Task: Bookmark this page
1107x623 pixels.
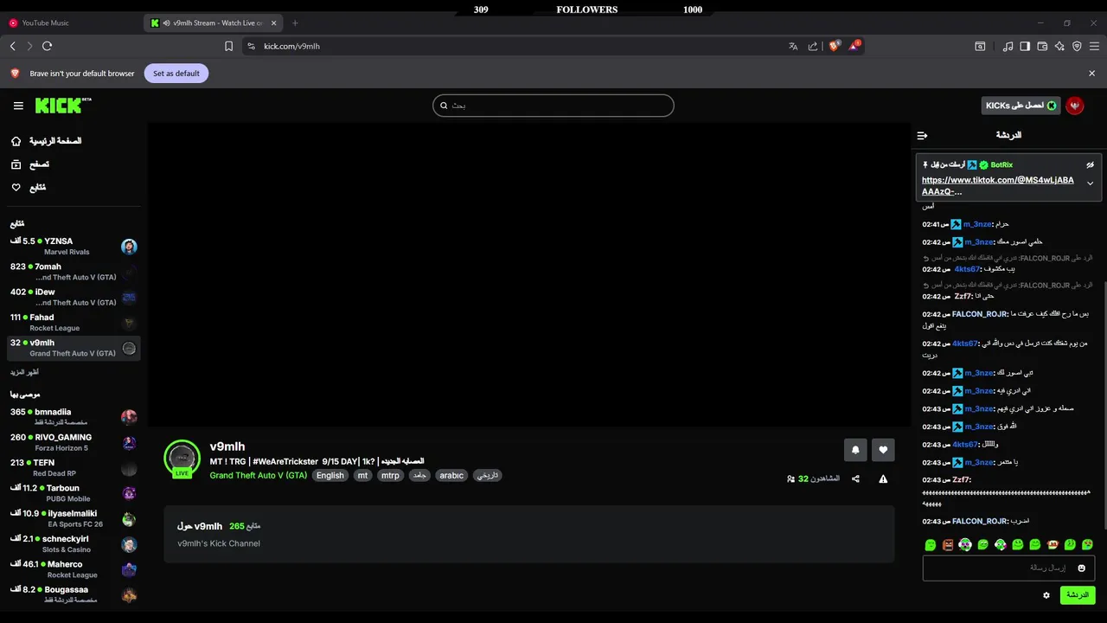Action: coord(228,46)
